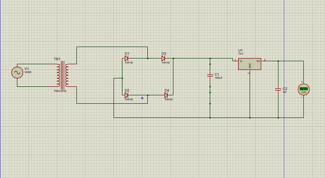Click the 1N4148 text under D4
The image size is (325, 178).
pos(169,99)
